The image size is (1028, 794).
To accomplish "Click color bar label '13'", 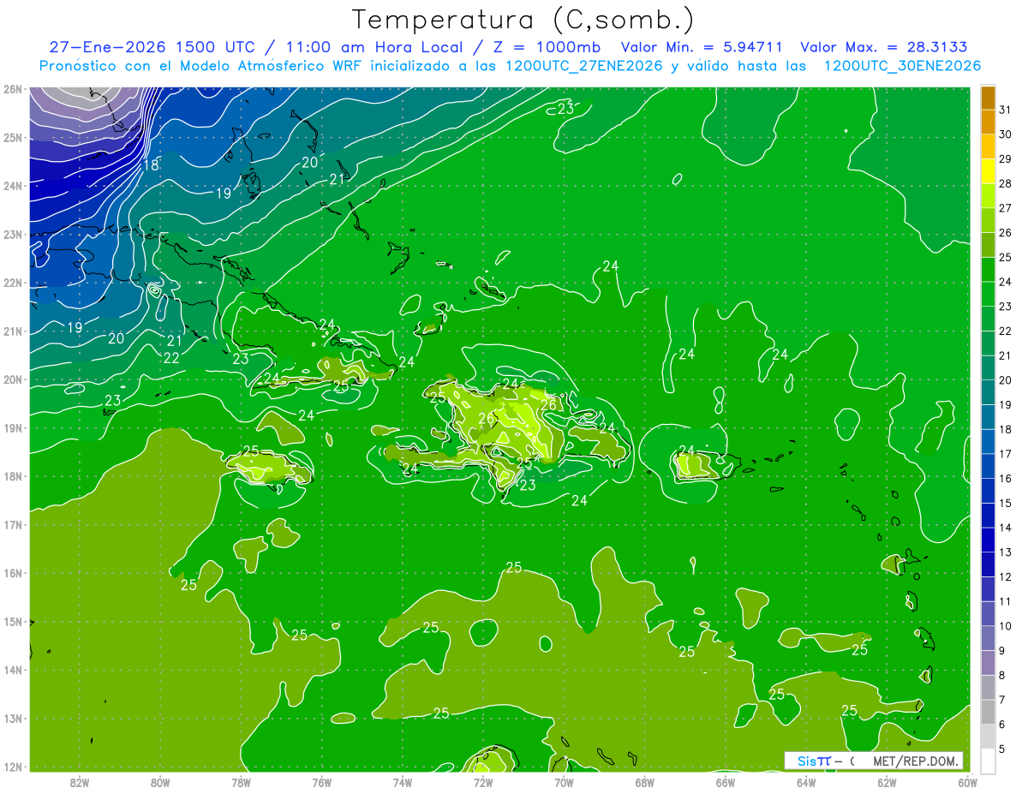I will (1005, 552).
